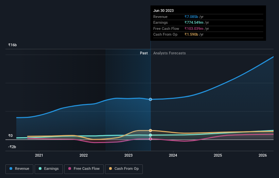
Task: Click the 2021 x-axis label
Action: pyautogui.click(x=39, y=155)
